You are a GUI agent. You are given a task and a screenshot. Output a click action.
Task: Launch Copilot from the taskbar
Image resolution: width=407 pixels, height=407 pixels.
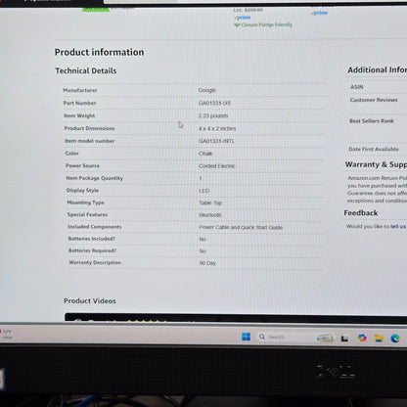click(362, 338)
